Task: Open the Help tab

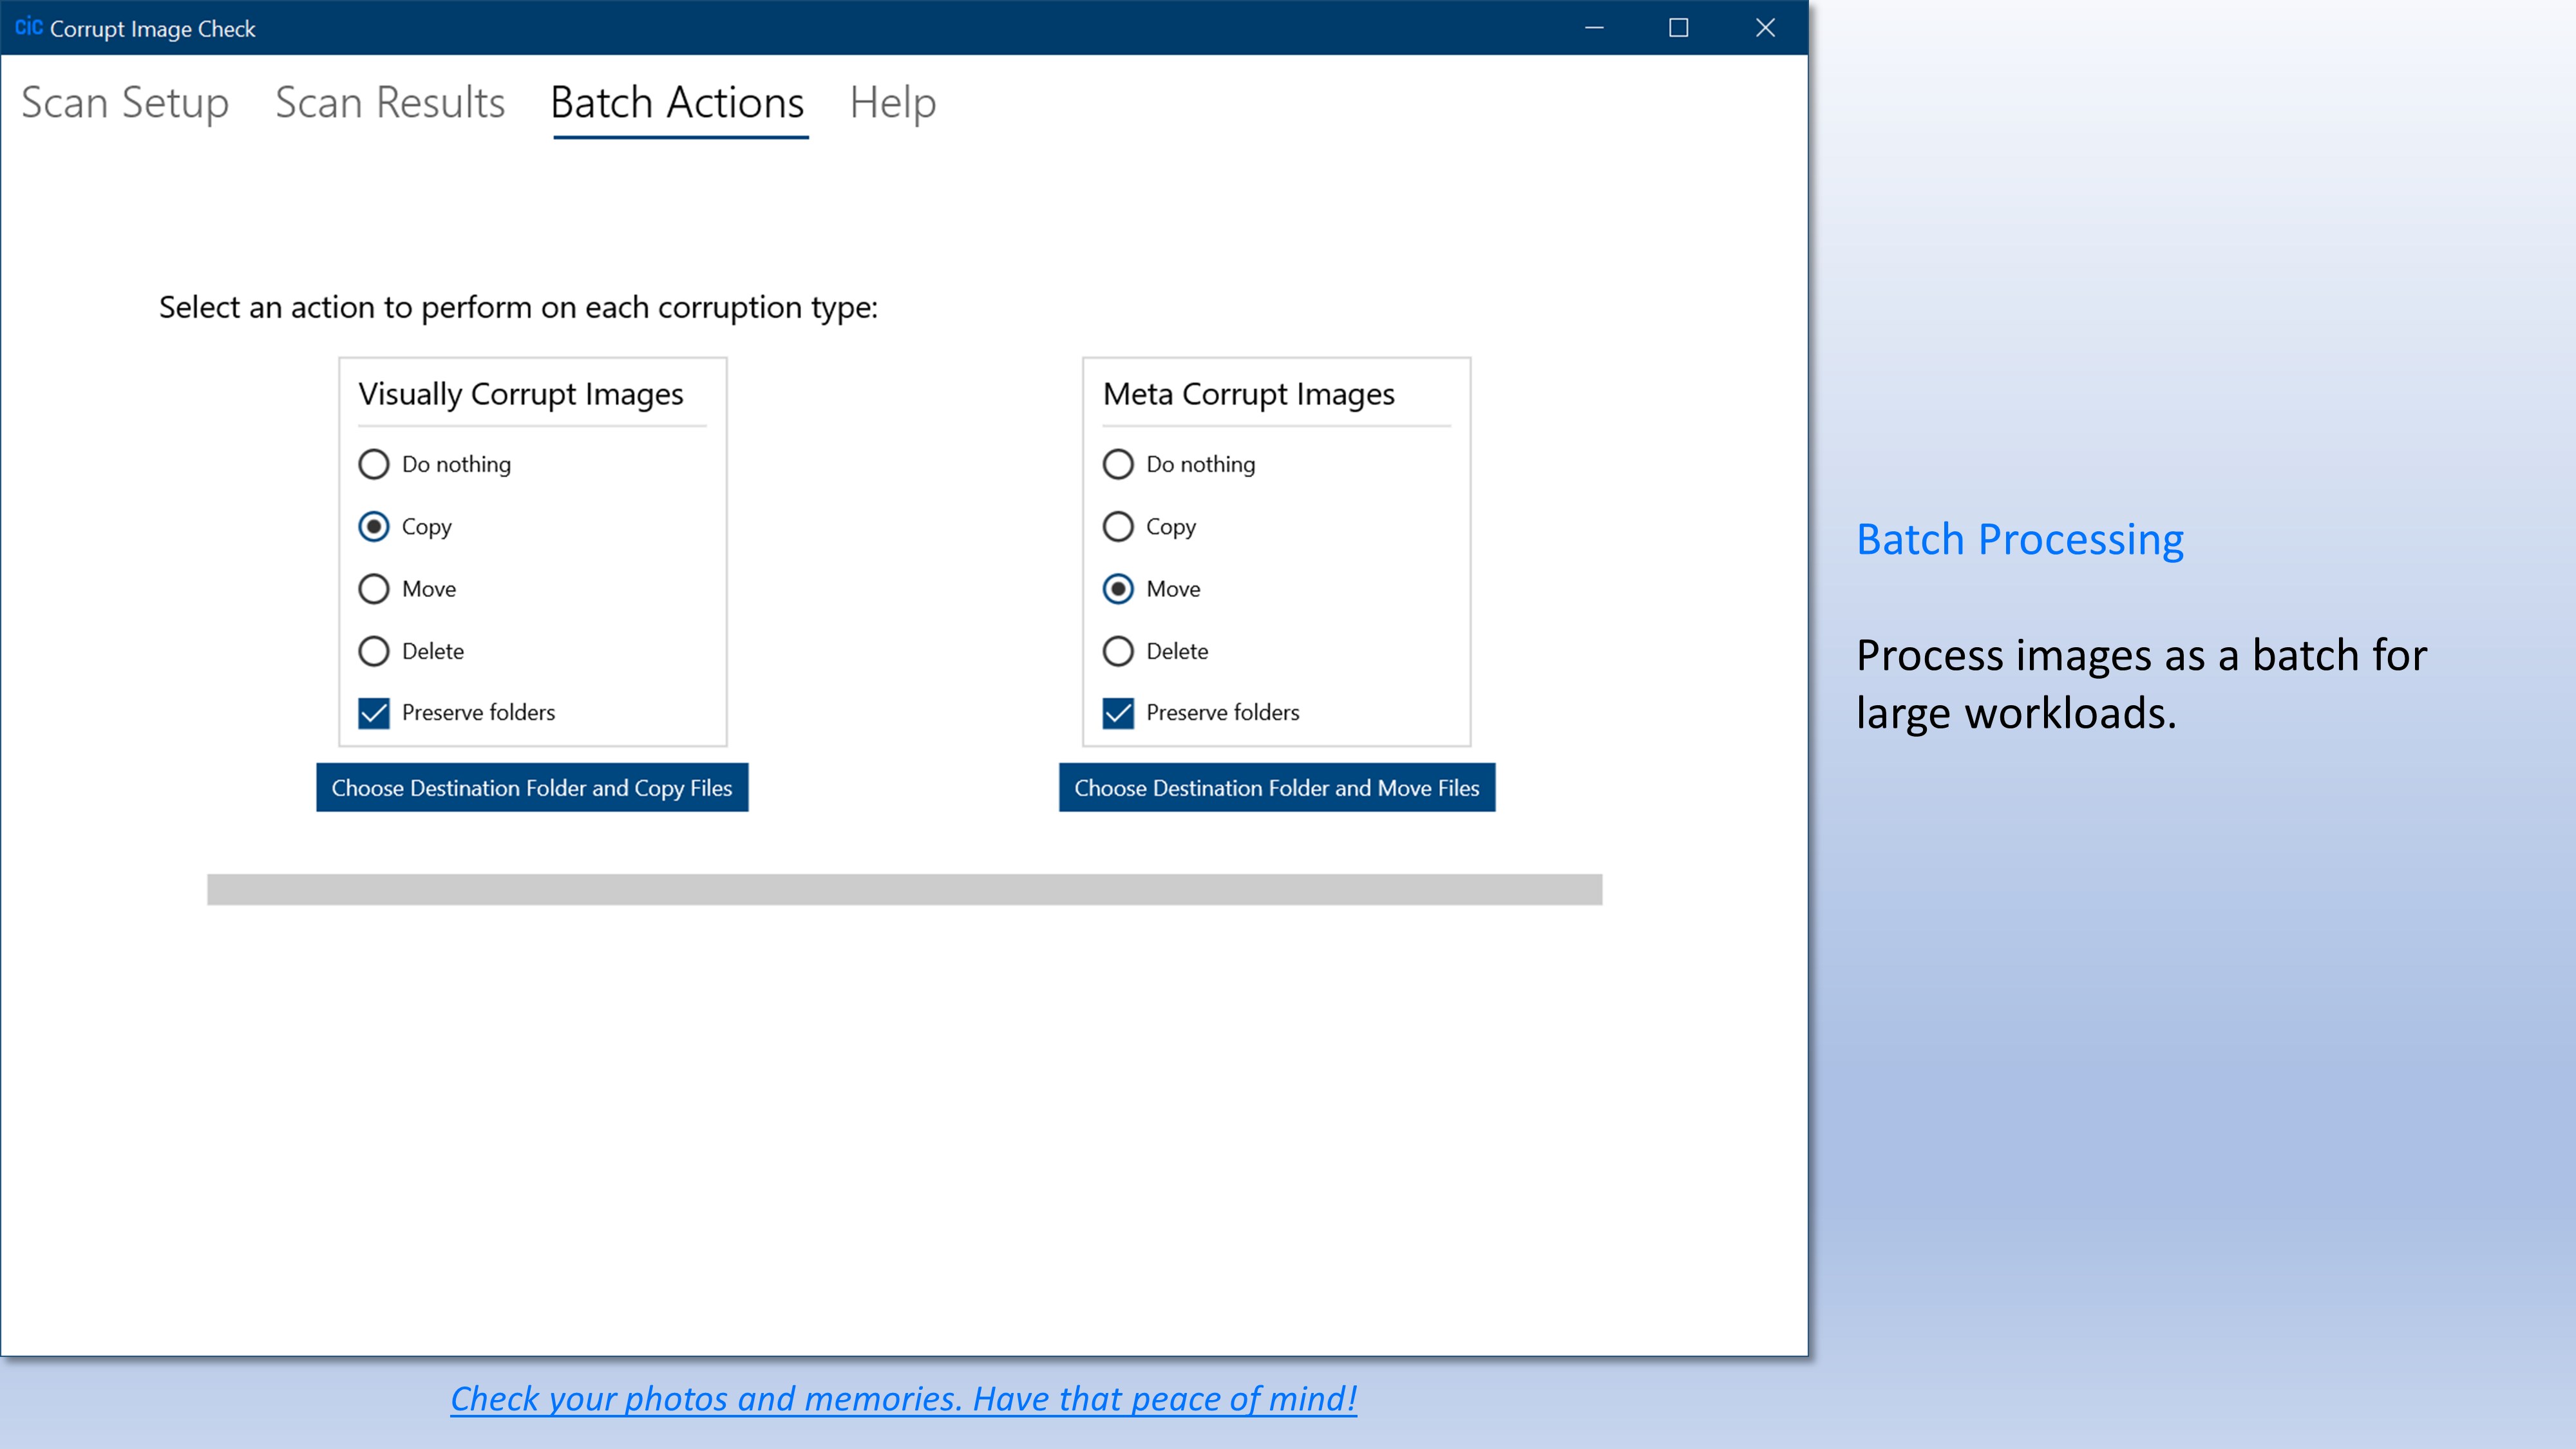Action: pyautogui.click(x=893, y=103)
